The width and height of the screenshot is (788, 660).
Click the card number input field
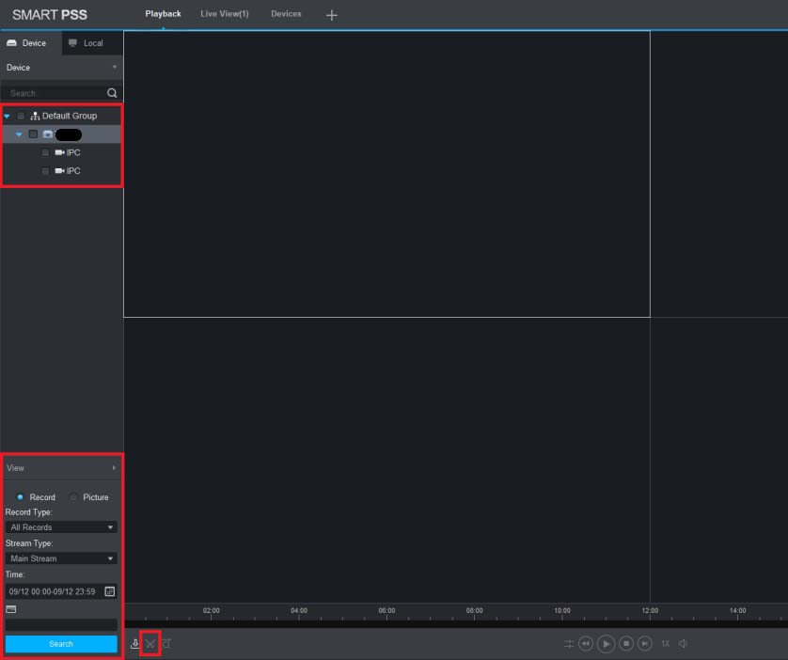(61, 624)
